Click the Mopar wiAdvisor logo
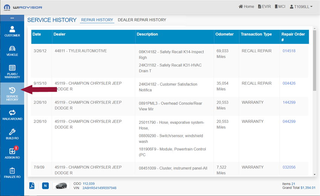The height and width of the screenshot is (196, 320). click(23, 7)
